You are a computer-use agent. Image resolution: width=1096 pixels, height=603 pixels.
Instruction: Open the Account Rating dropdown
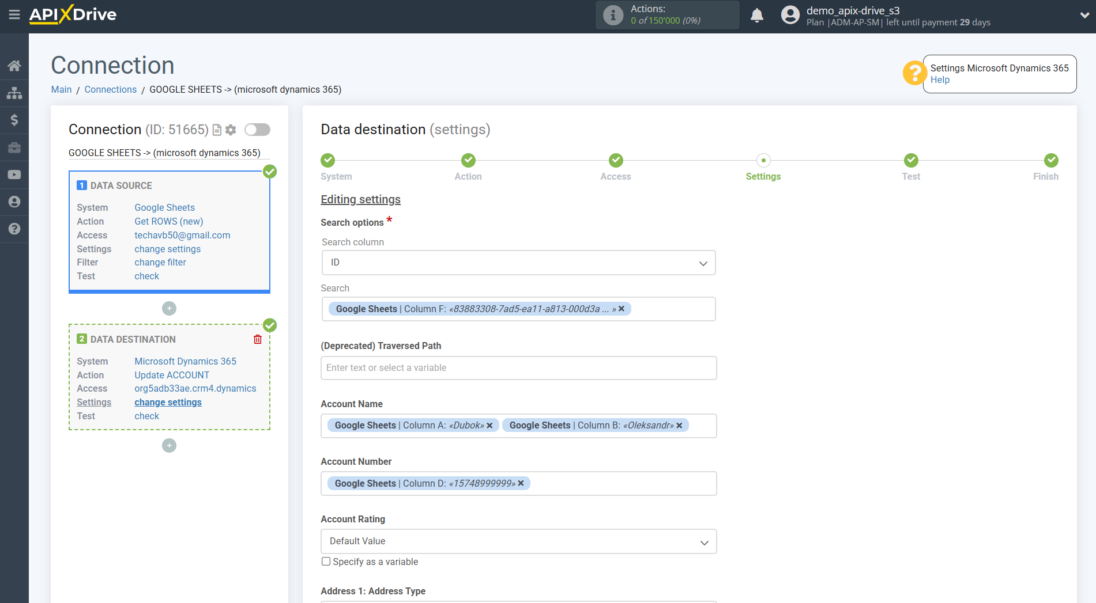[518, 541]
